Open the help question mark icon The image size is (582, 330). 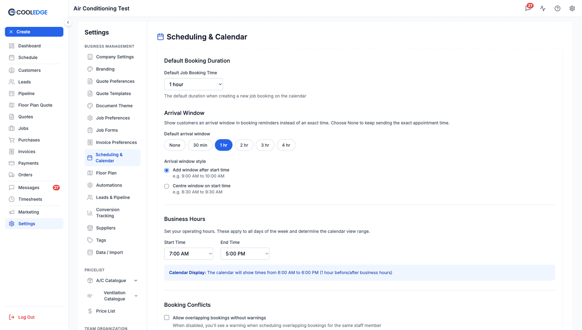click(557, 8)
